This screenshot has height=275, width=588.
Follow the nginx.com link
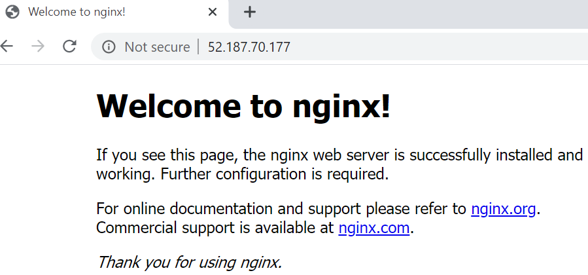pyautogui.click(x=373, y=228)
